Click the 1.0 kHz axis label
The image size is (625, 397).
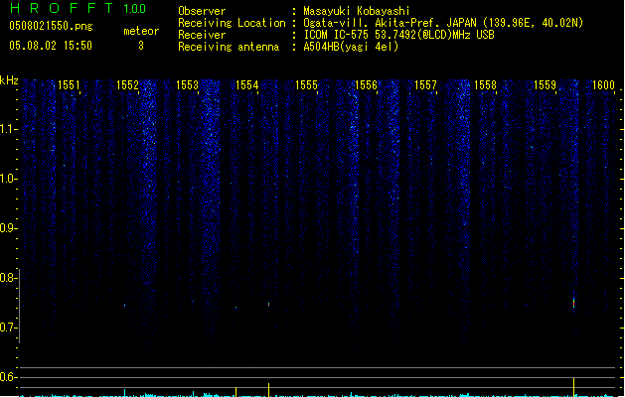tap(9, 179)
